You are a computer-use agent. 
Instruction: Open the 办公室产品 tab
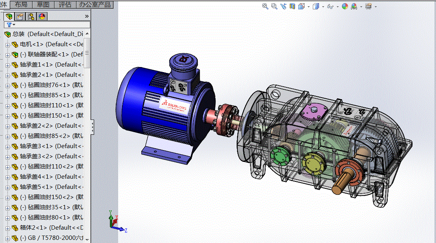pyautogui.click(x=95, y=5)
